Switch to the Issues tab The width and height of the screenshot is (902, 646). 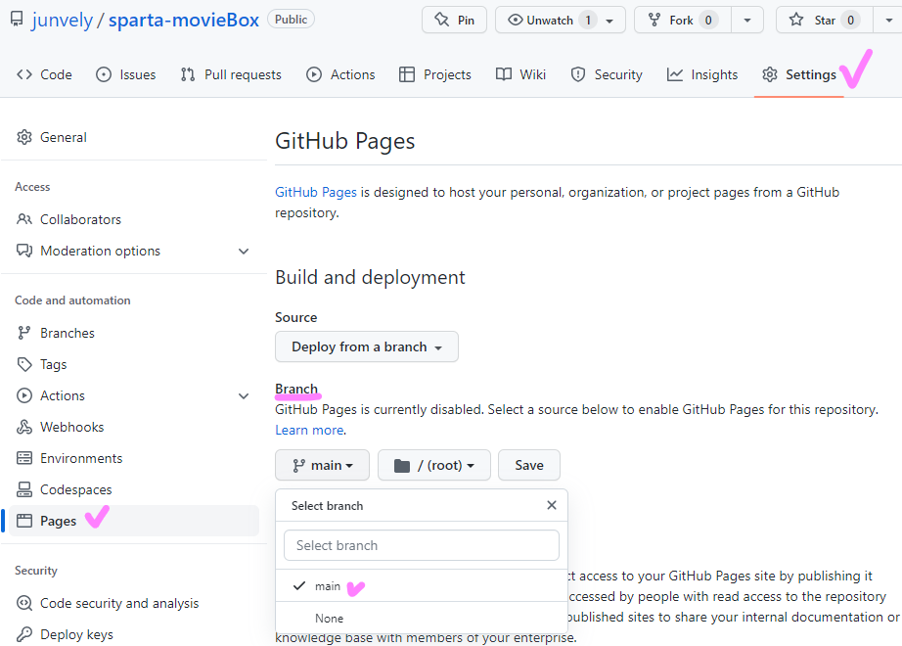coord(126,74)
